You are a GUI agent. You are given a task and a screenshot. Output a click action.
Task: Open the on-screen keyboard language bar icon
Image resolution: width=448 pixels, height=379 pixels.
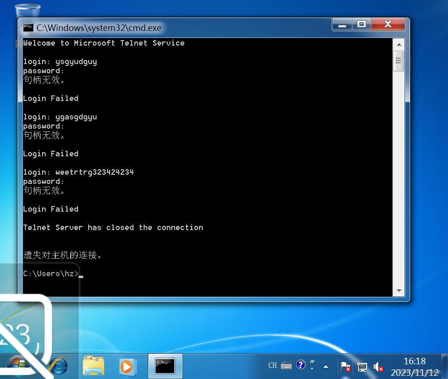pyautogui.click(x=286, y=366)
